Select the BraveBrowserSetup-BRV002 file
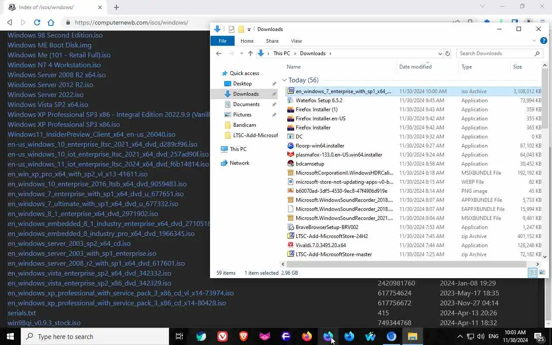The image size is (552, 345). point(327,227)
